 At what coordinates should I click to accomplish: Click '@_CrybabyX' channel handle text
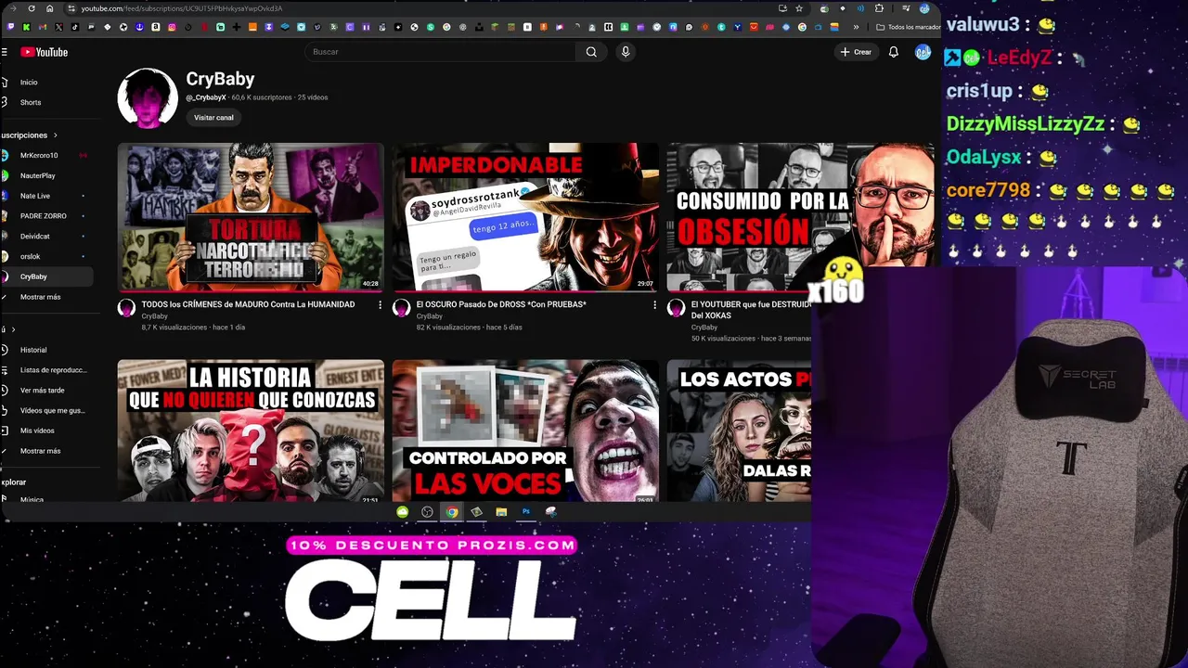click(206, 97)
